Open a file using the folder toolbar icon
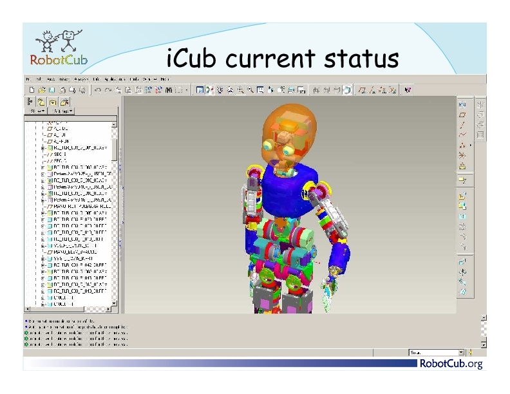 click(42, 90)
